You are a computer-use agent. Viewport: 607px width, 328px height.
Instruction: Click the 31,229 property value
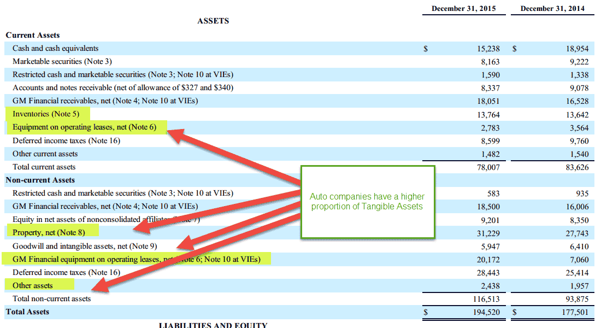488,234
